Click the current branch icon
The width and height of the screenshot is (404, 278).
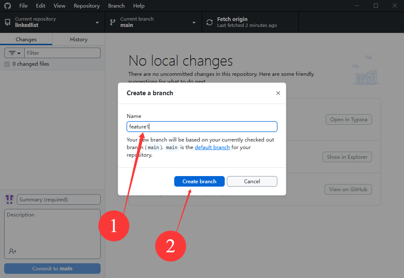112,22
